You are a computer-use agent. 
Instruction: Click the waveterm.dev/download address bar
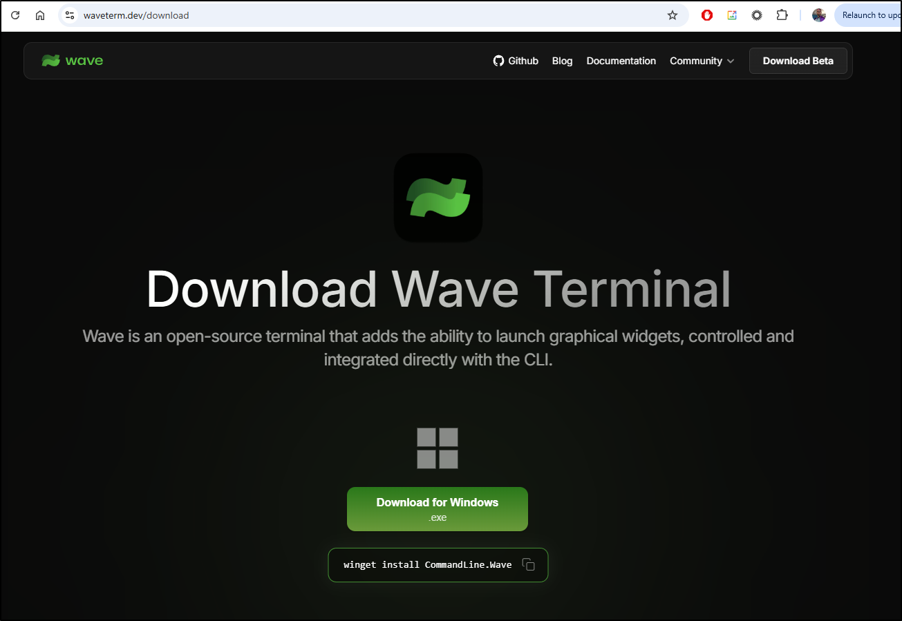(x=373, y=15)
